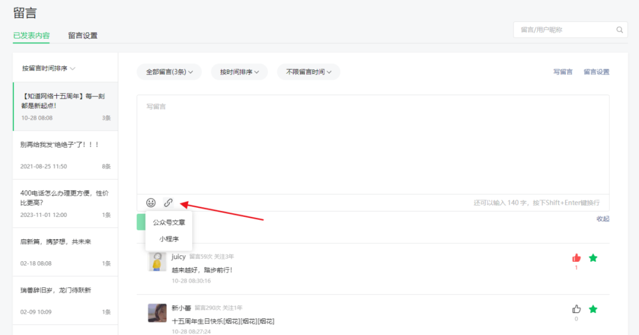Image resolution: width=639 pixels, height=335 pixels.
Task: Select article 瑞兽辞旧岁，龙门待跃新
Action: point(65,300)
